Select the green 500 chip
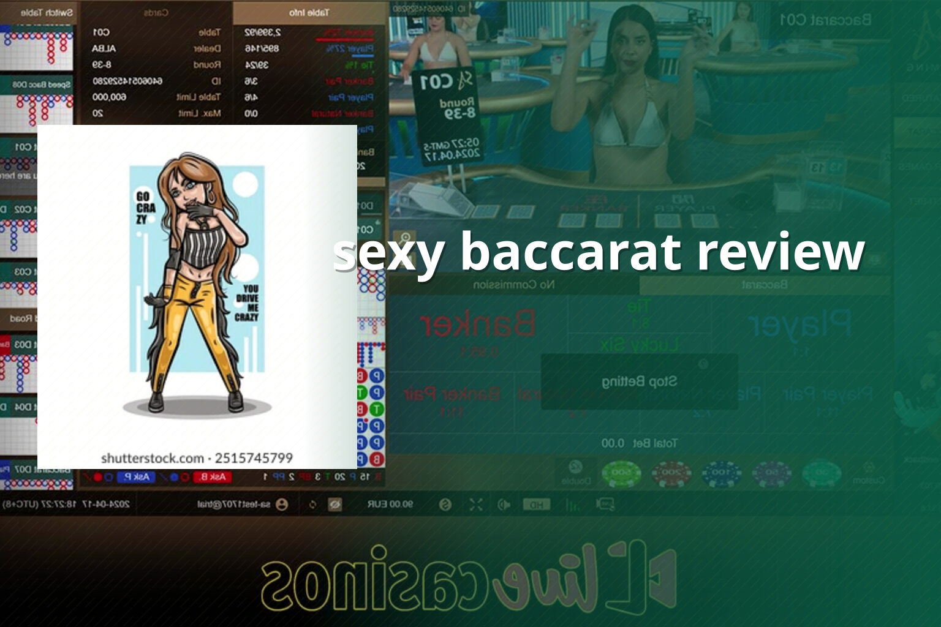 click(x=621, y=473)
